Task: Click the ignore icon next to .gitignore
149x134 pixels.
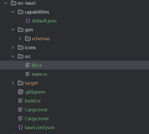Action: pos(21,92)
